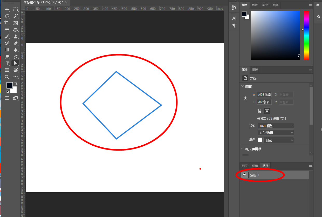Click the Eraser tool
The image size is (322, 217).
pos(16,43)
